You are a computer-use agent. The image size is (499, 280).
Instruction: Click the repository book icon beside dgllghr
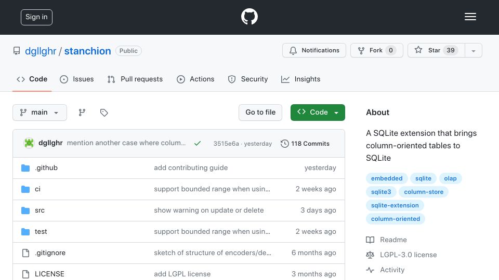click(x=17, y=51)
